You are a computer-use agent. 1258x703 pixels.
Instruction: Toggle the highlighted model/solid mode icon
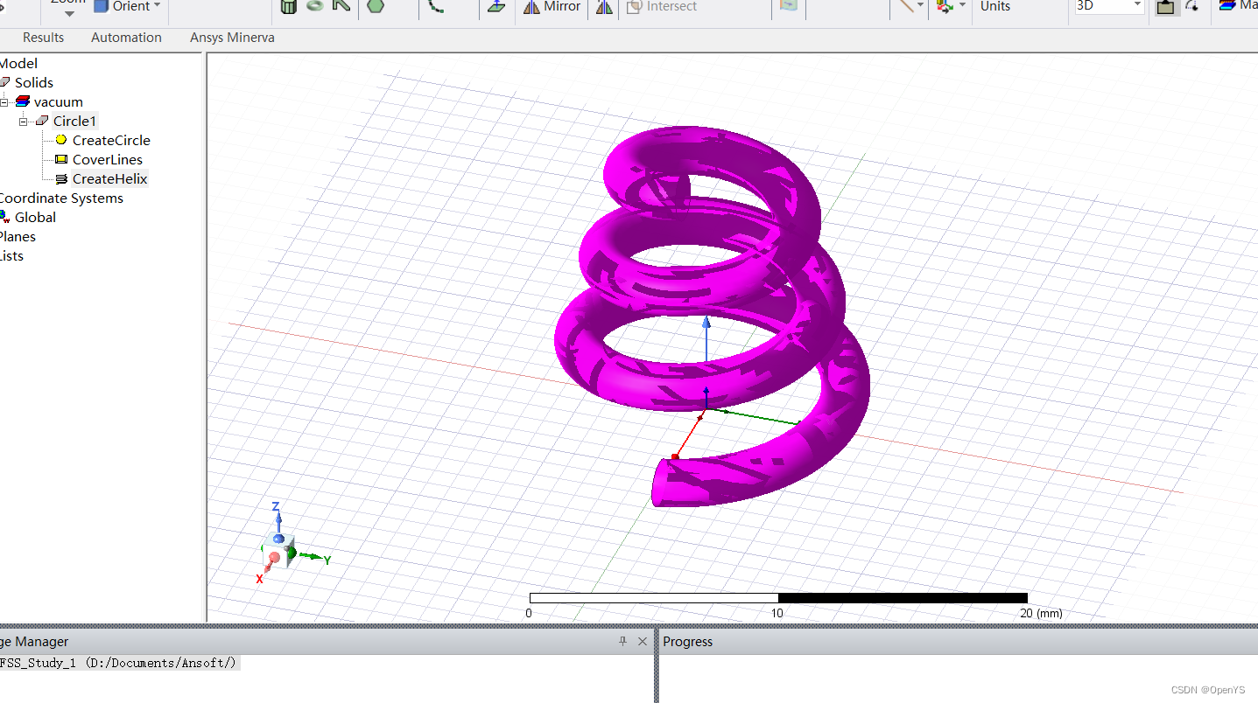coord(1165,6)
